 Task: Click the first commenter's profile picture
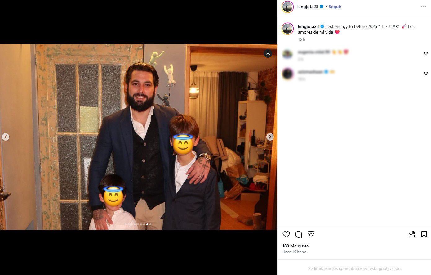click(287, 54)
